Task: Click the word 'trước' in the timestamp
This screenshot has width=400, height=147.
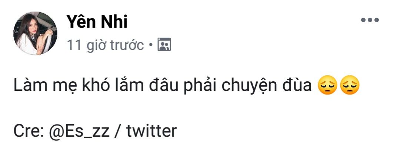Action: 127,45
